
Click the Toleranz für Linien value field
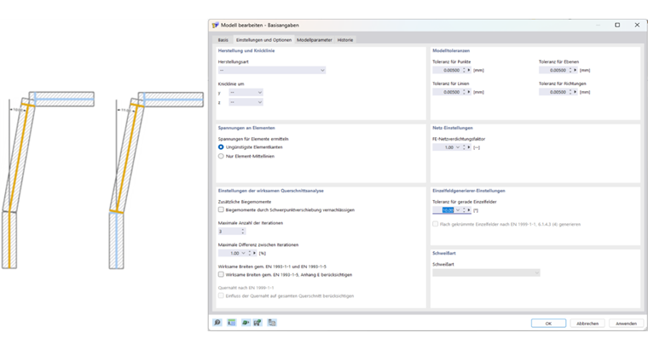pyautogui.click(x=447, y=92)
